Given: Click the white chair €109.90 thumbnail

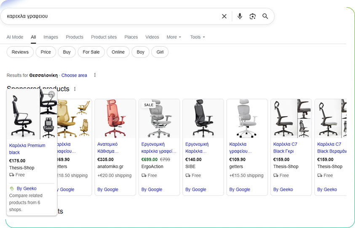Looking at the screenshot, I should [247, 118].
